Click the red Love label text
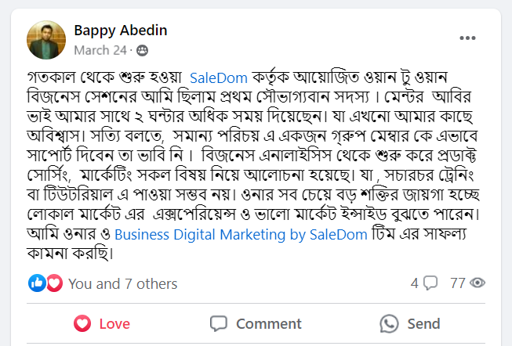 pyautogui.click(x=114, y=323)
